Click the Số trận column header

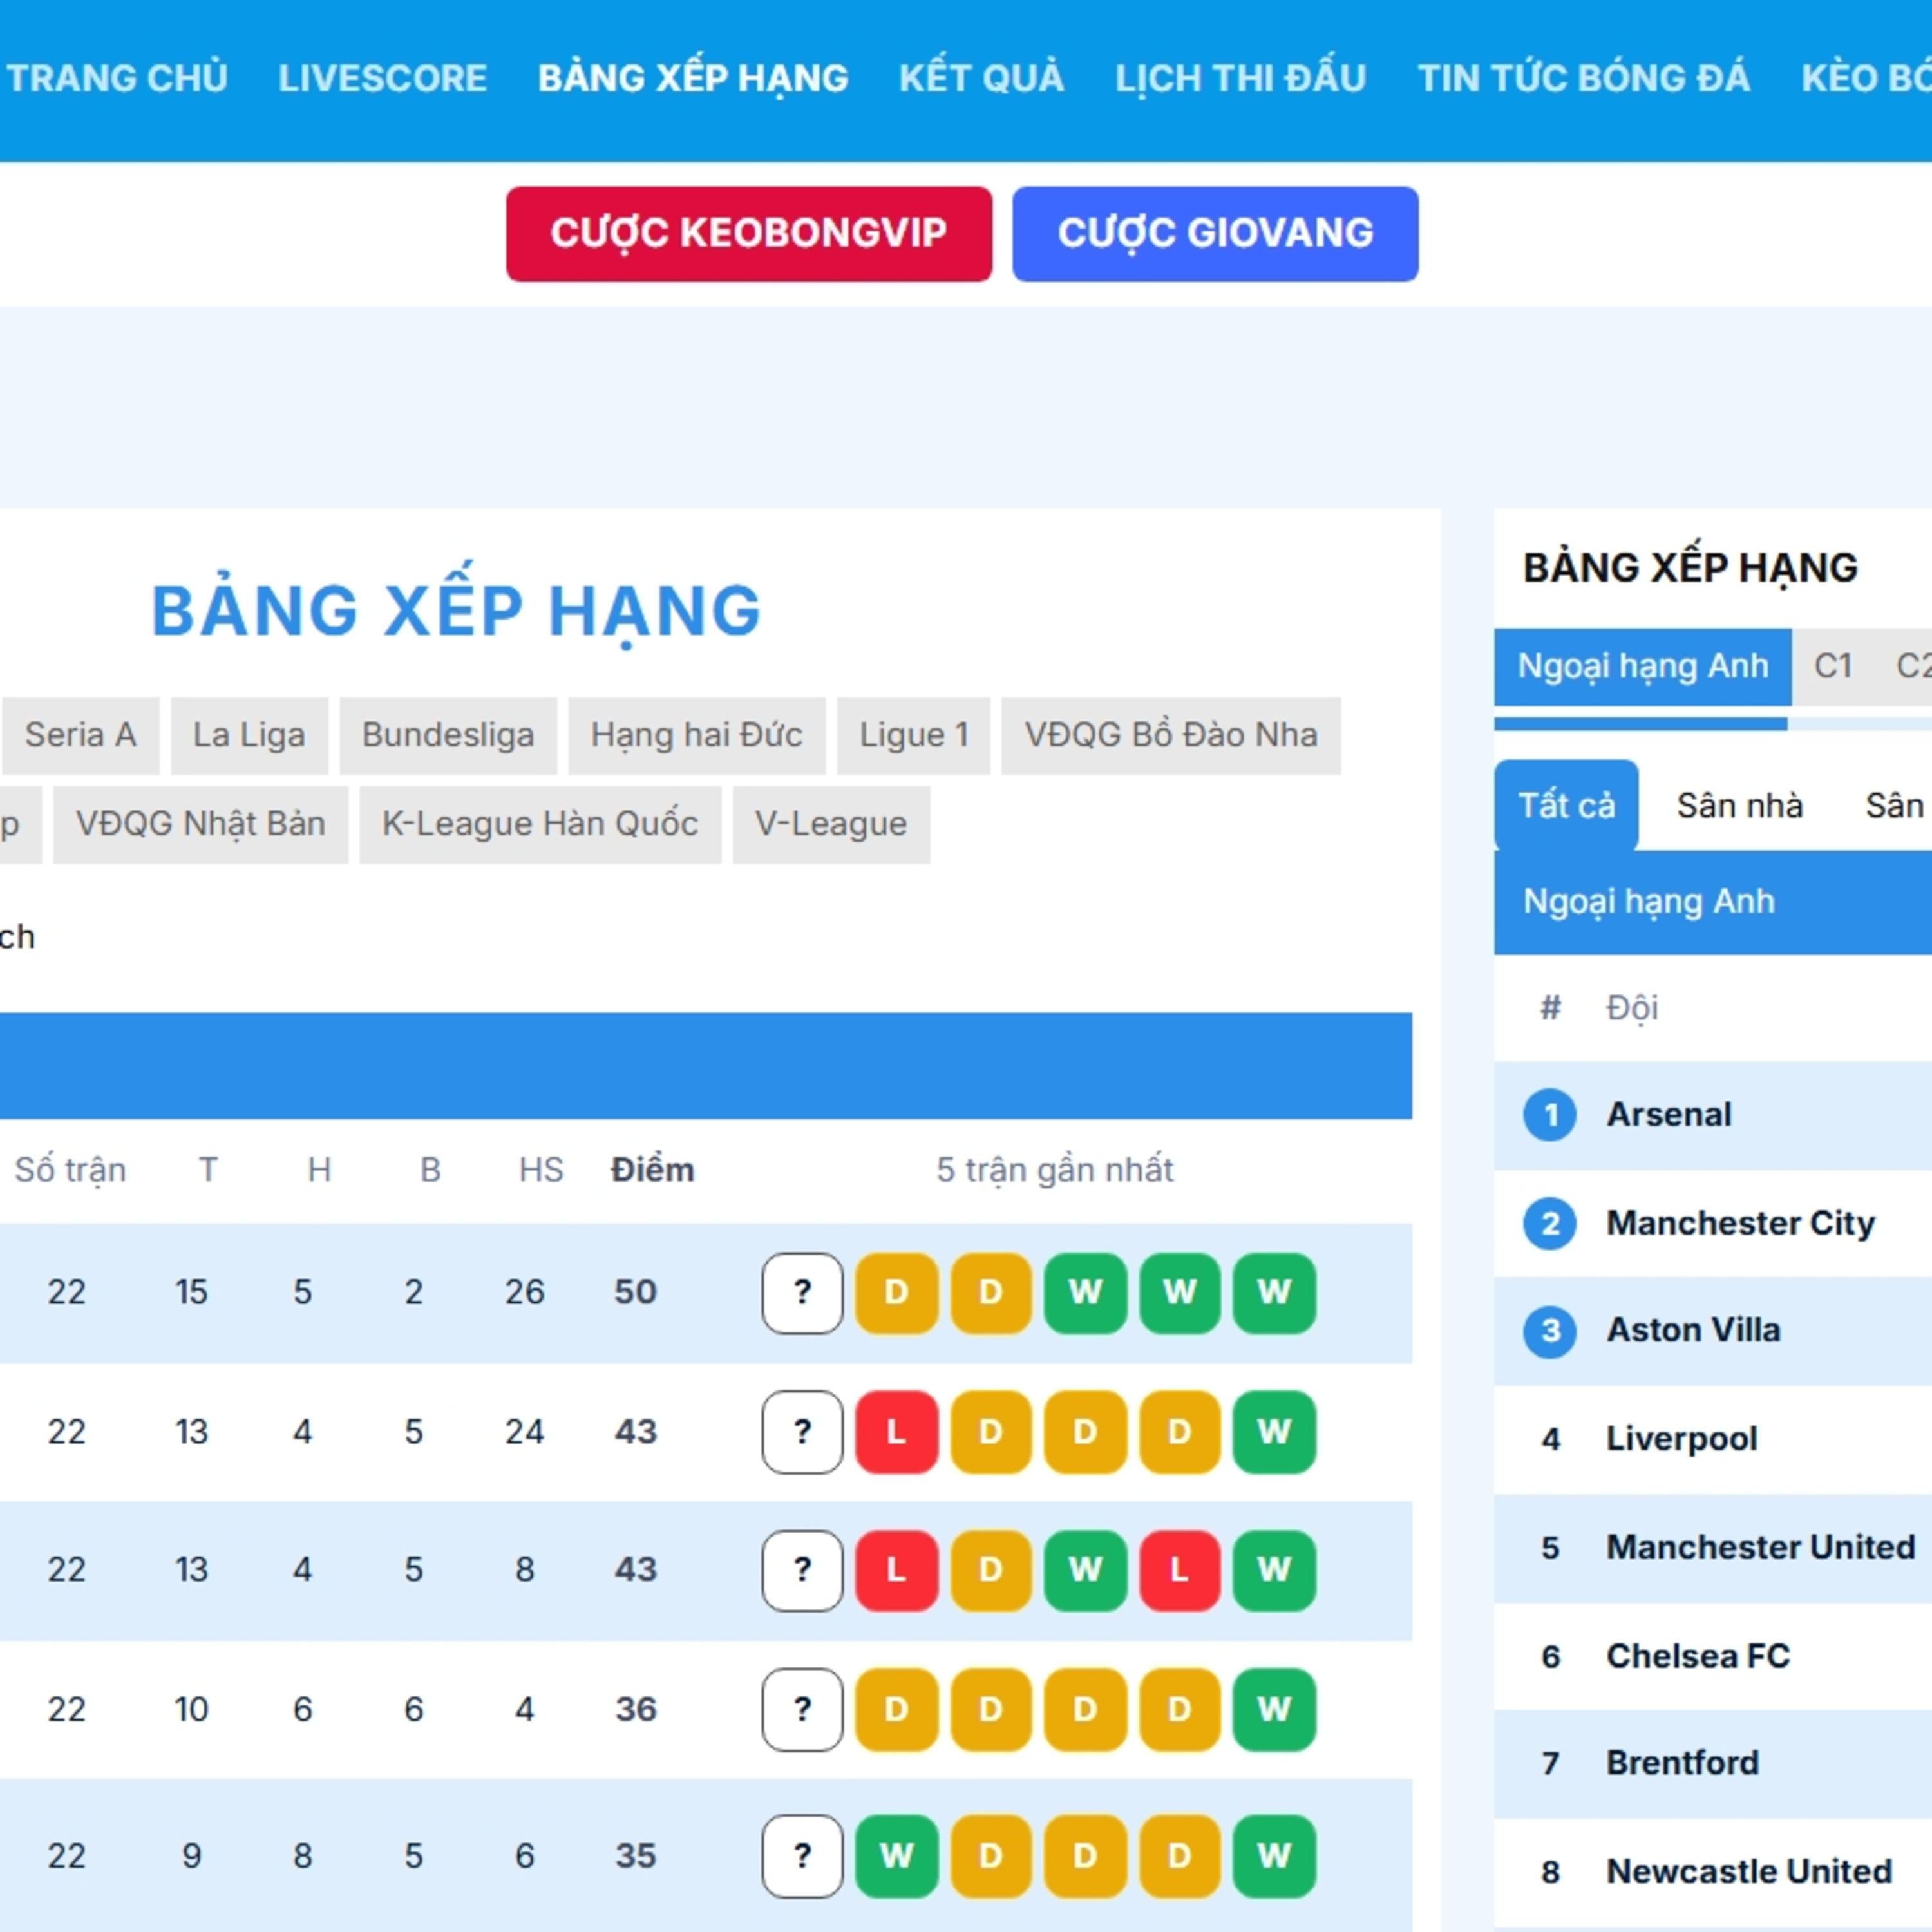[70, 1169]
